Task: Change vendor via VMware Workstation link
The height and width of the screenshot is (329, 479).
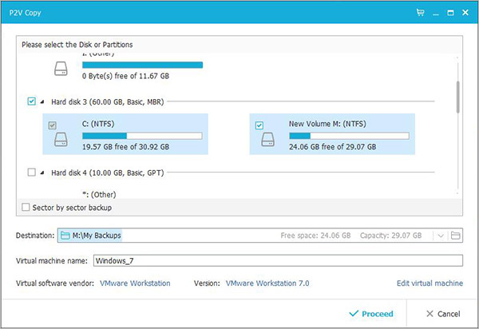Action: click(x=135, y=283)
